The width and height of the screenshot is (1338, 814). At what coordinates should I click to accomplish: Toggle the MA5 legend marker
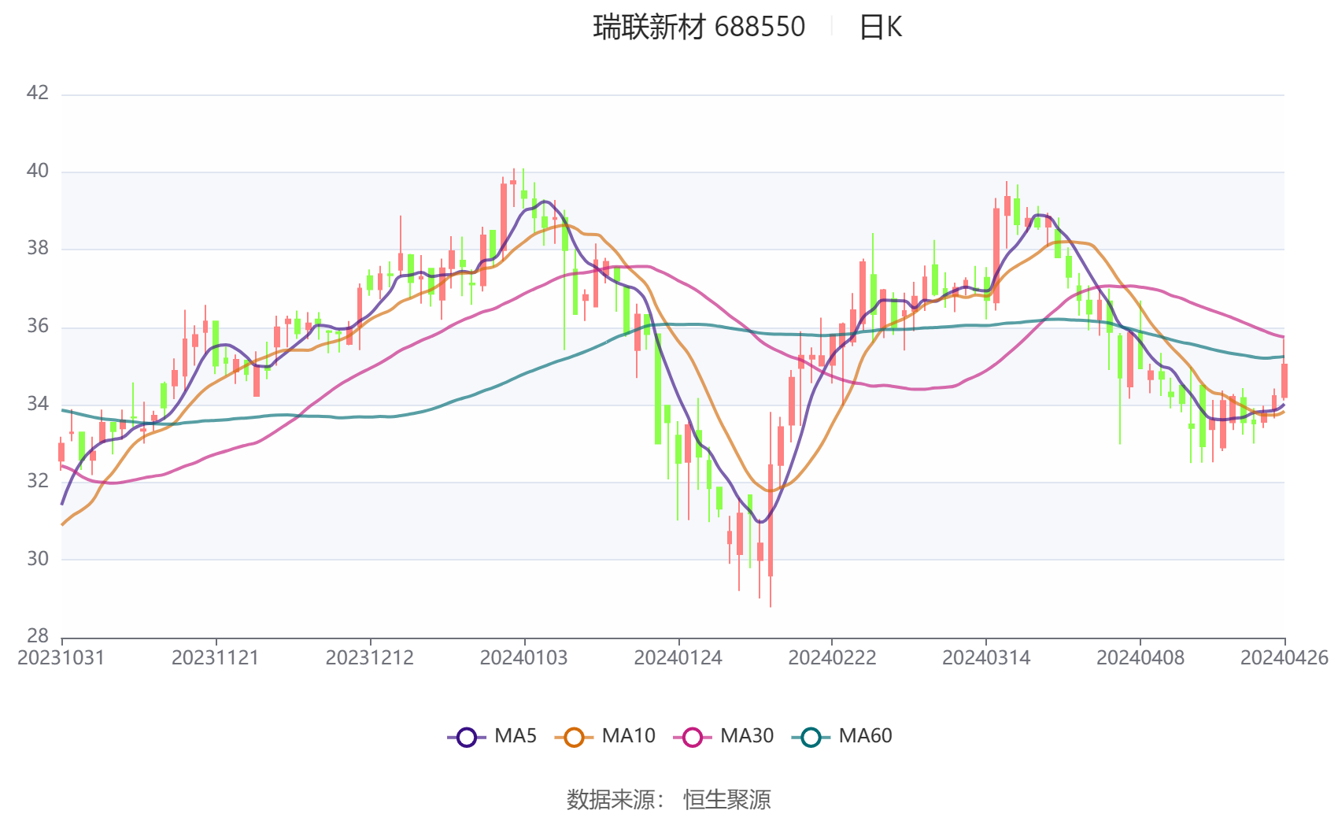(x=467, y=737)
